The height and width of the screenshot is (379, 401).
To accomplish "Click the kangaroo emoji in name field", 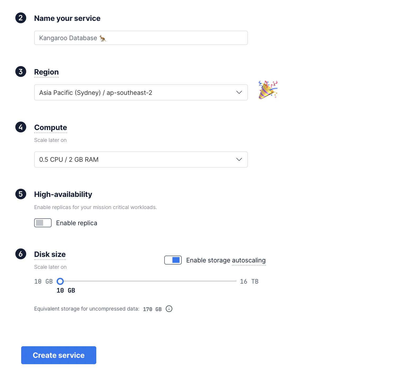I will [103, 38].
